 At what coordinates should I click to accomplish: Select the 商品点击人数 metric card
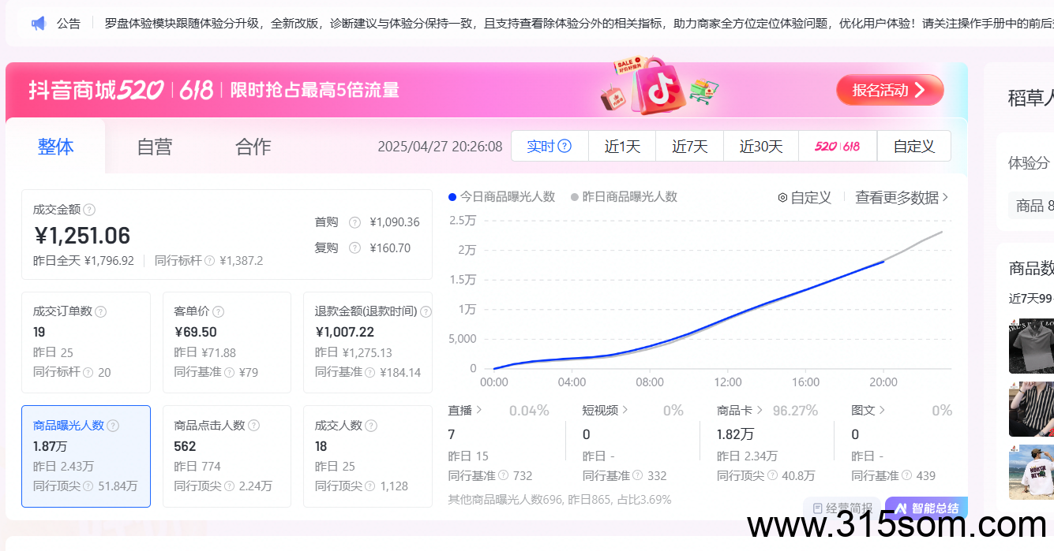point(227,456)
